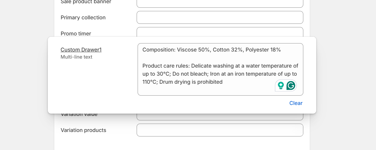Click the Primary collection label

click(x=83, y=17)
